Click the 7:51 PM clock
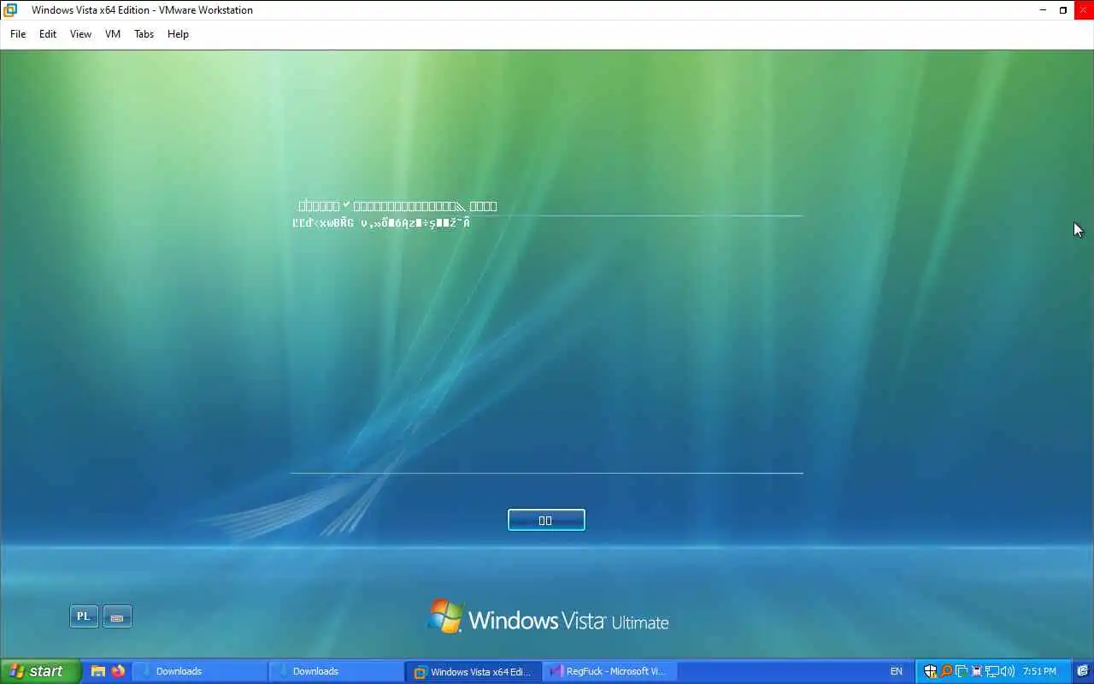Image resolution: width=1094 pixels, height=684 pixels. 1039,671
